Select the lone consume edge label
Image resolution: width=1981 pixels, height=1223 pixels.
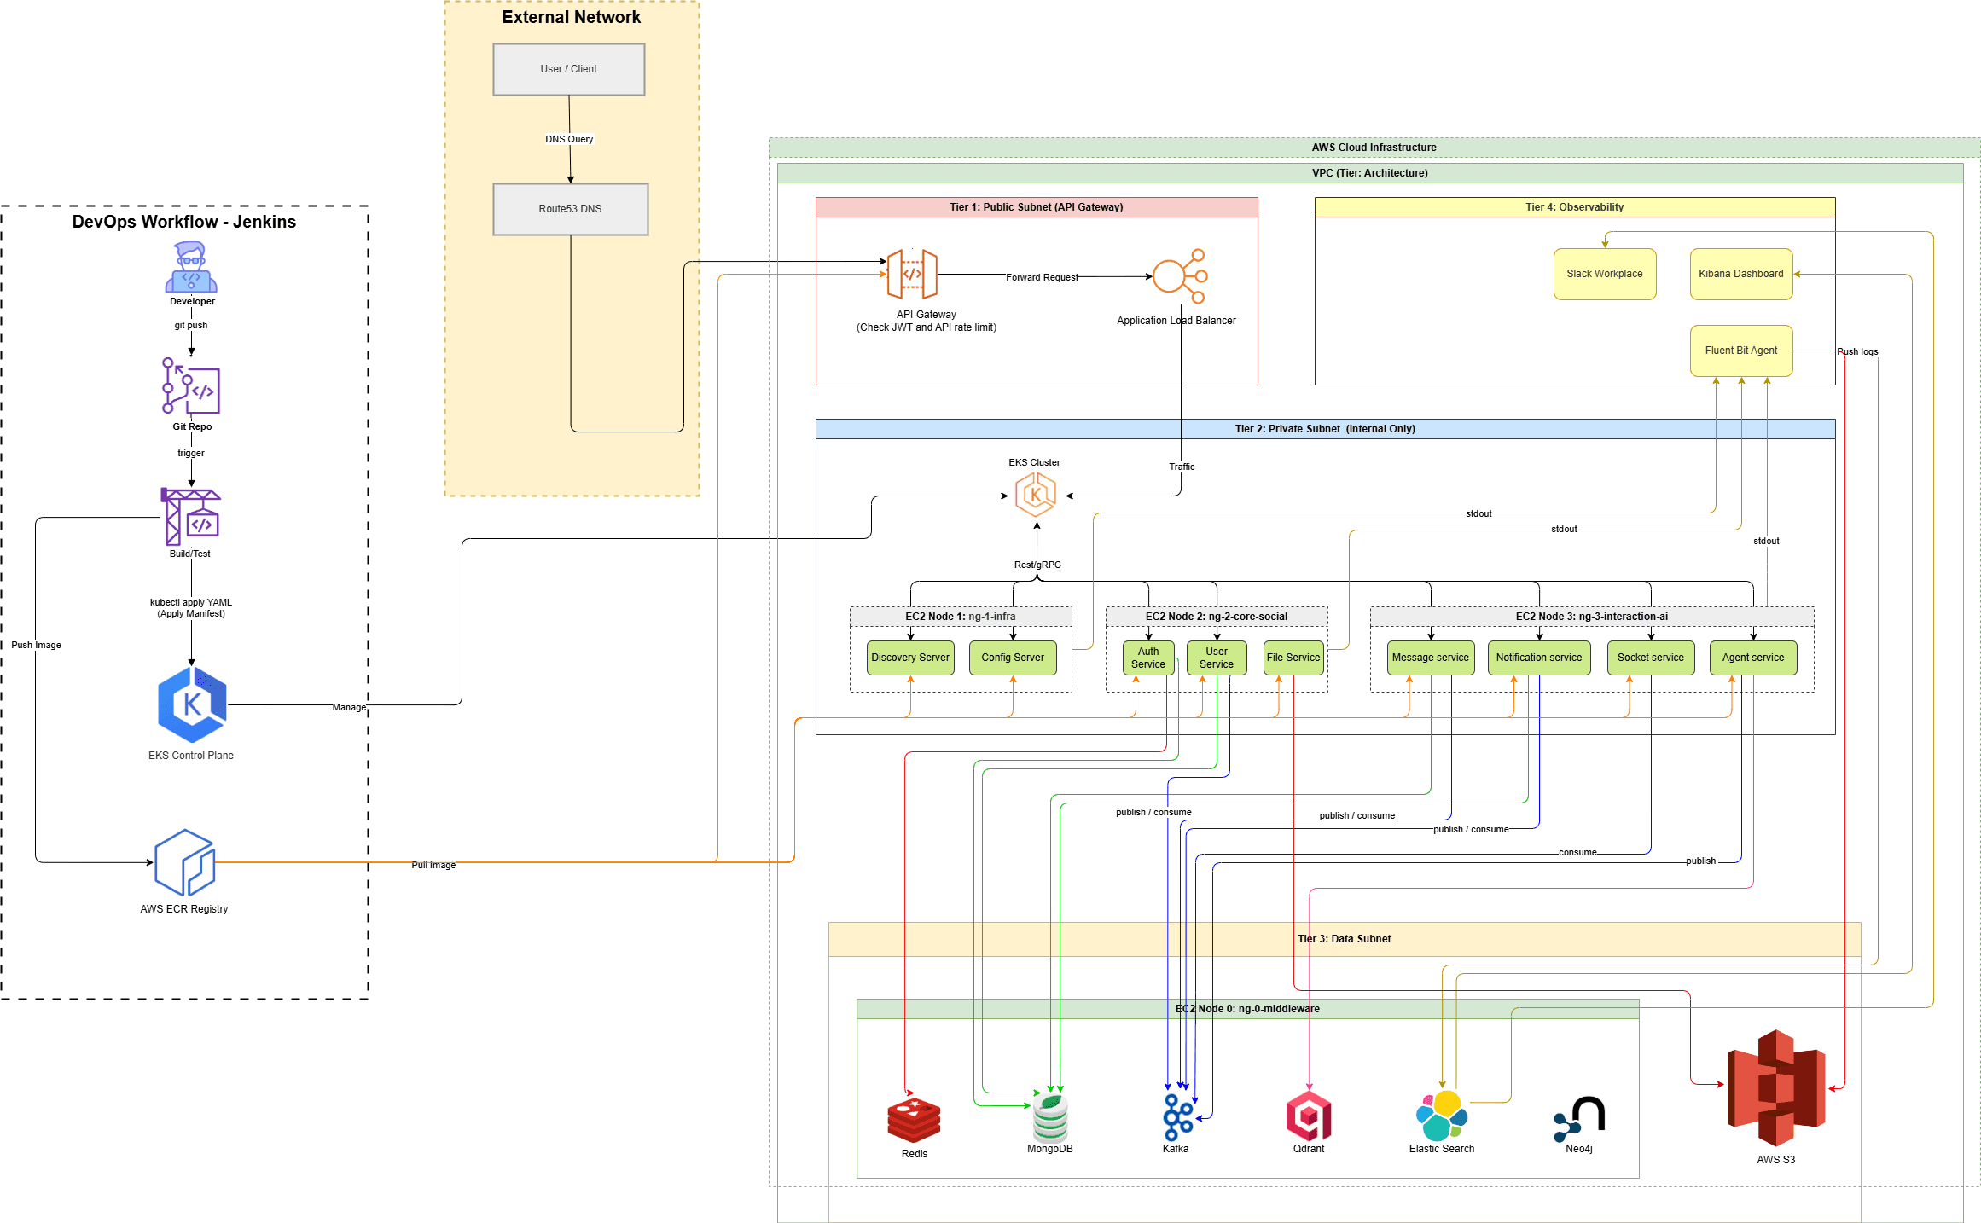[x=1577, y=852]
